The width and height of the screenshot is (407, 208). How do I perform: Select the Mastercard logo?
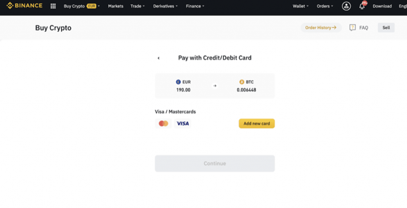[163, 123]
